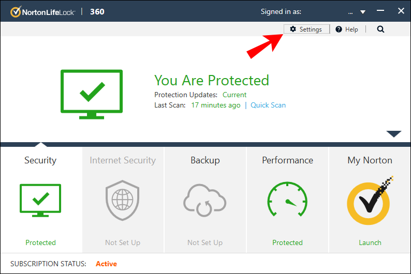Click the Help question mark icon
Screen dimensions: 411x274
point(339,29)
